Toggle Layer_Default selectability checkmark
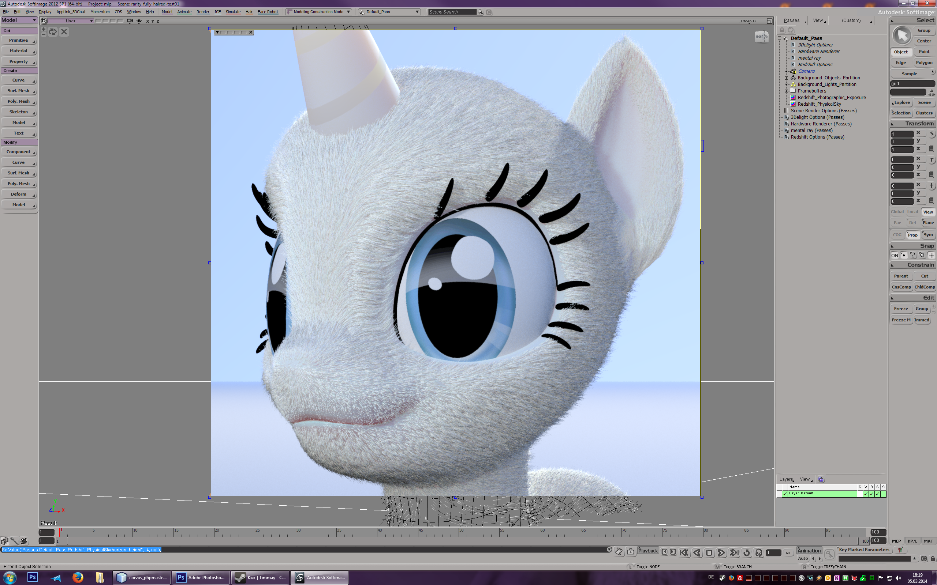Screen dimensions: 937x585 (x=877, y=494)
